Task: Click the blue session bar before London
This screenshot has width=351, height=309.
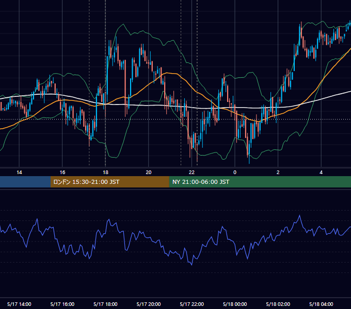Action: [x=25, y=182]
